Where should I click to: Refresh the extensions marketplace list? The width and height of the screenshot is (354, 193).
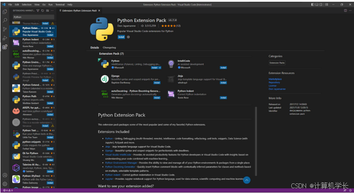(x=43, y=10)
